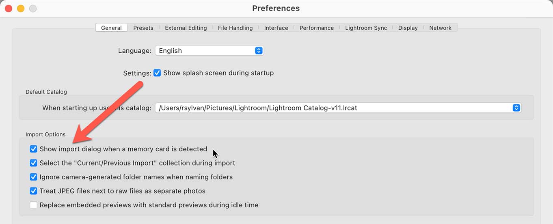Toggle Treat JPEG files as separate photos
This screenshot has height=224, width=553.
coord(33,191)
